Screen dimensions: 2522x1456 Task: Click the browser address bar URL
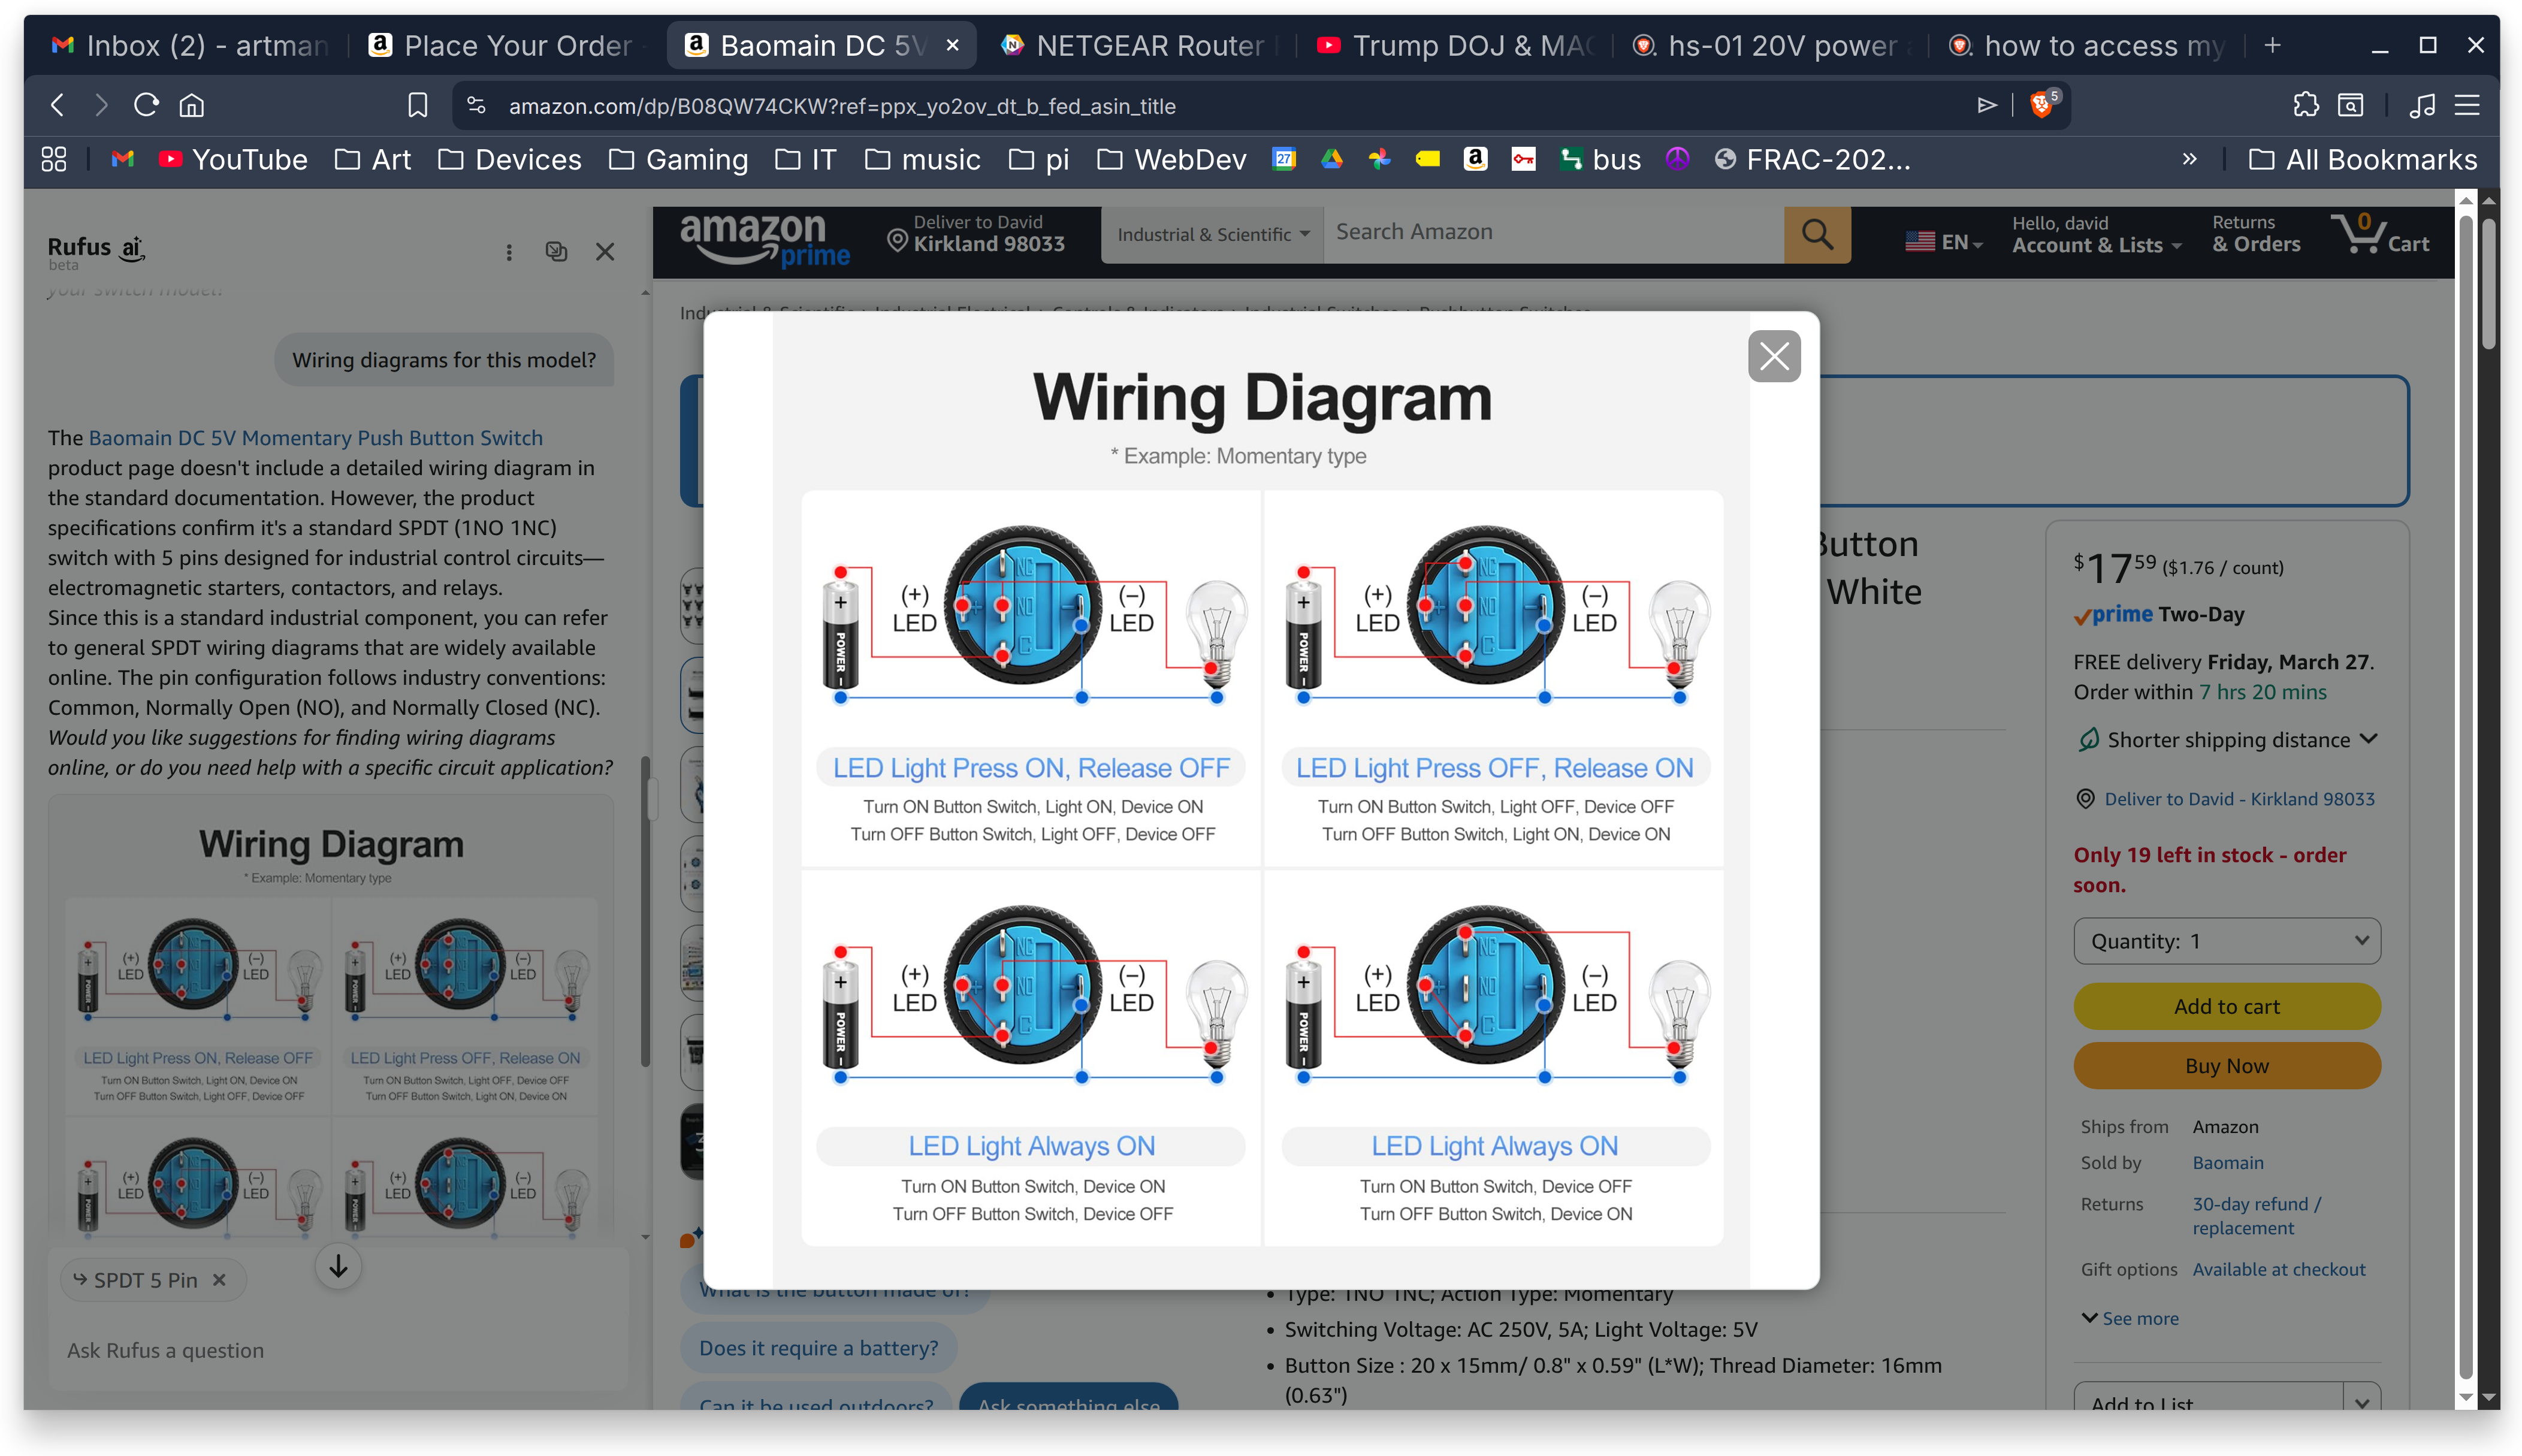pyautogui.click(x=841, y=106)
